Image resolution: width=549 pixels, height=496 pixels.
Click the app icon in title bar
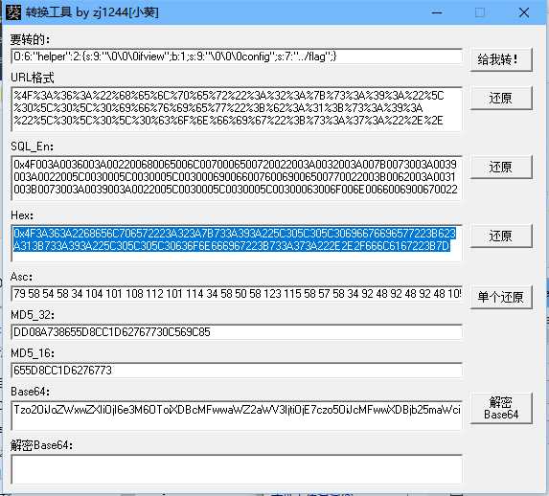point(13,12)
